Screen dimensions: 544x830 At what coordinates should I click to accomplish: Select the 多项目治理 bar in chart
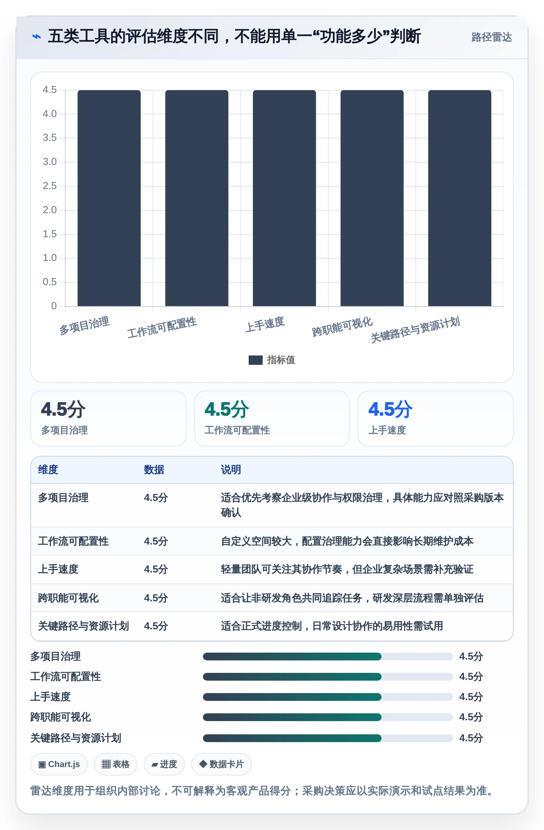[109, 198]
